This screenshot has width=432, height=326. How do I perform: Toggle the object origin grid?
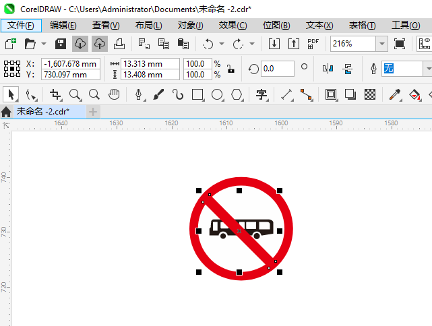[x=12, y=69]
